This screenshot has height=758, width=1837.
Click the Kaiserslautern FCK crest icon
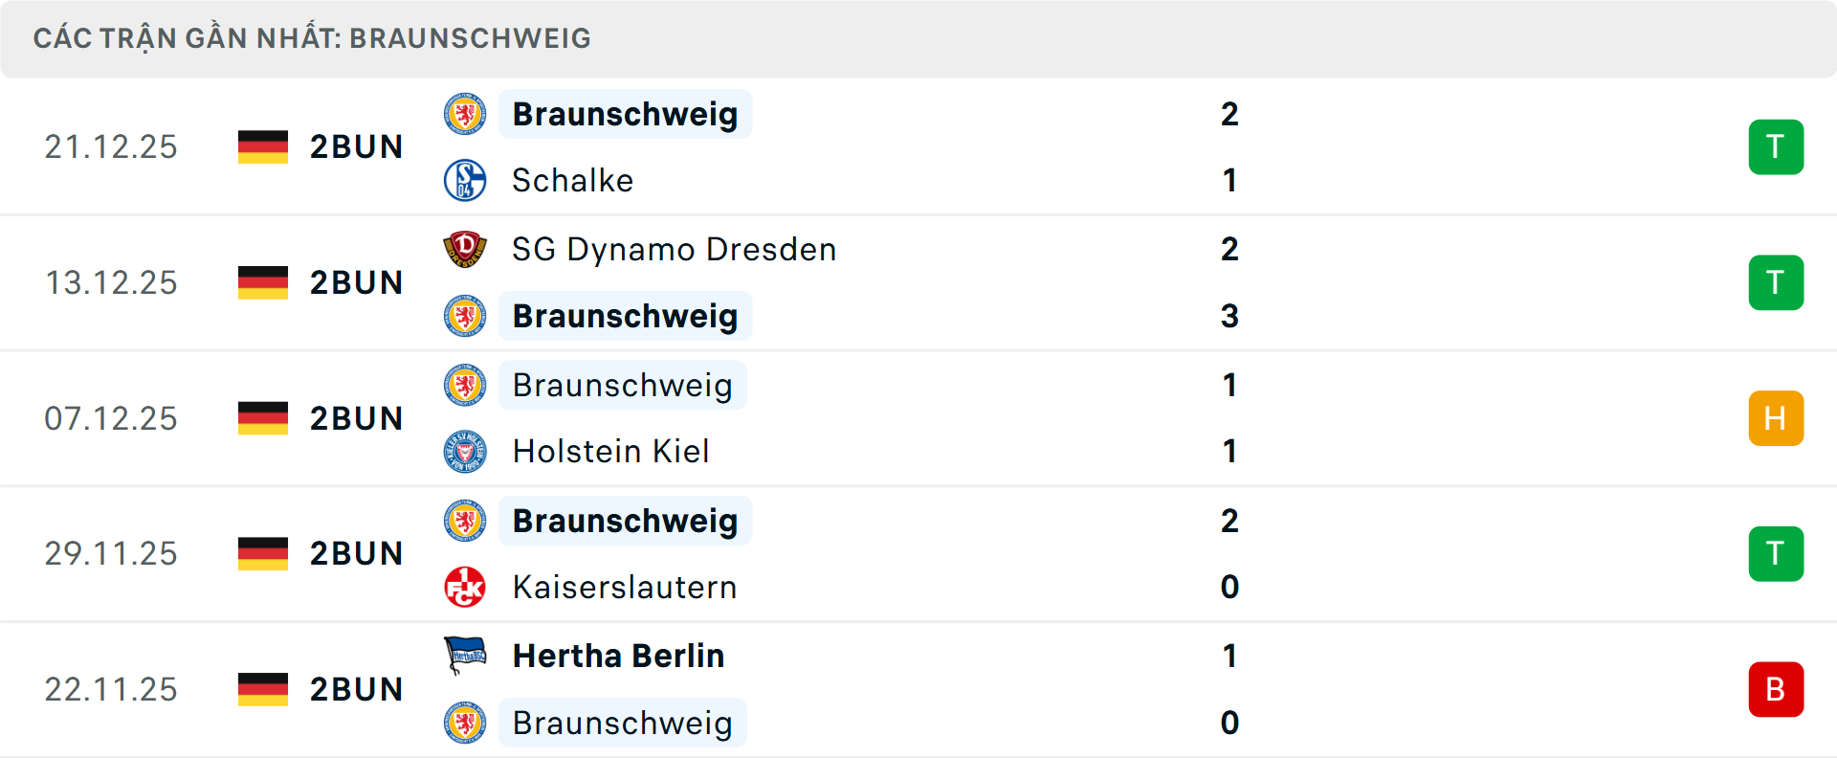(x=465, y=587)
